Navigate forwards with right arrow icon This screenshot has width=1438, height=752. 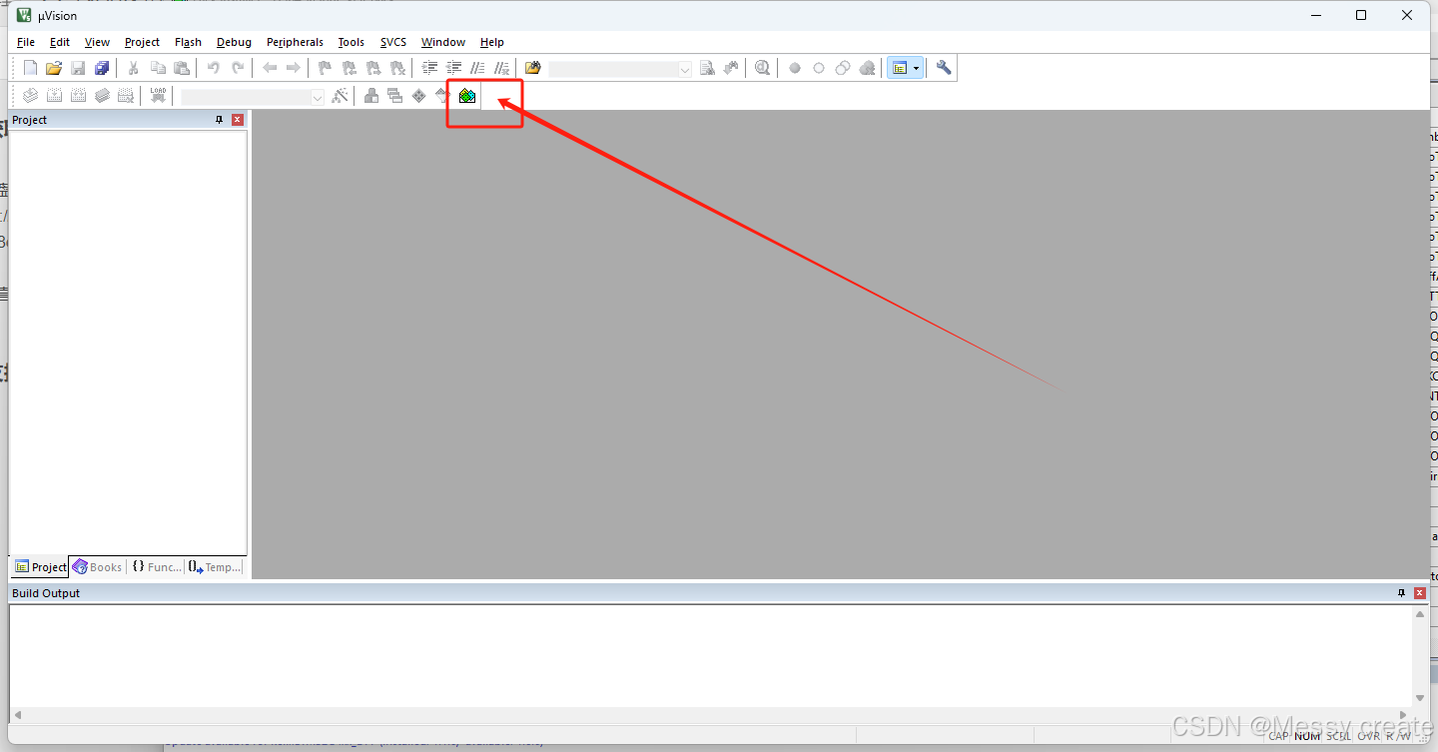[x=294, y=68]
